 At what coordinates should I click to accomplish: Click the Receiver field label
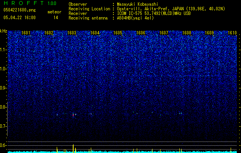(x=78, y=13)
